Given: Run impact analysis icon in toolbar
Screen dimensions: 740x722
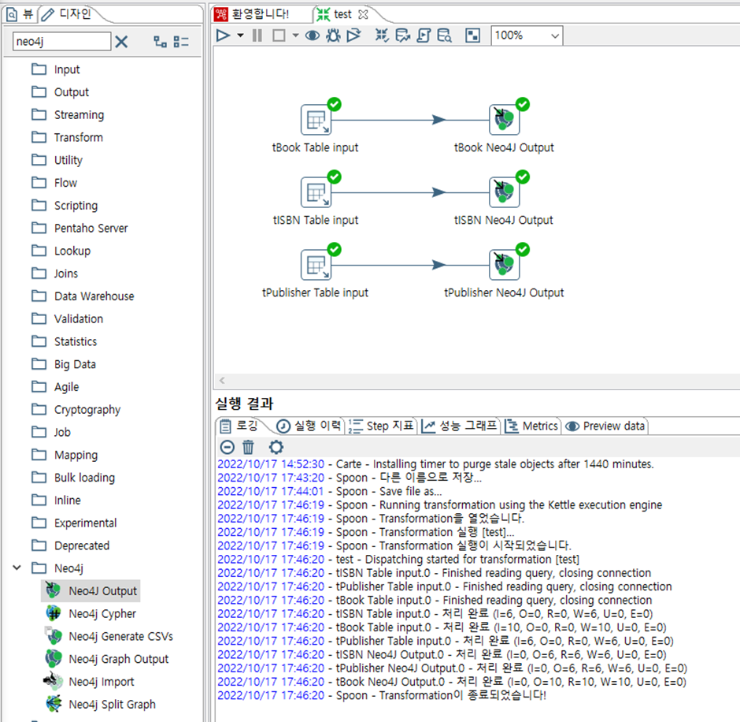Looking at the screenshot, I should pos(402,35).
